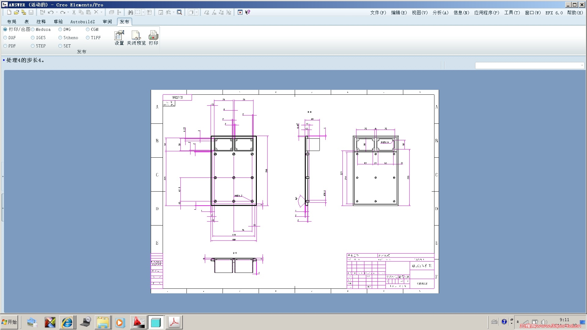Open file using folder icon
587x330 pixels.
coord(17,12)
